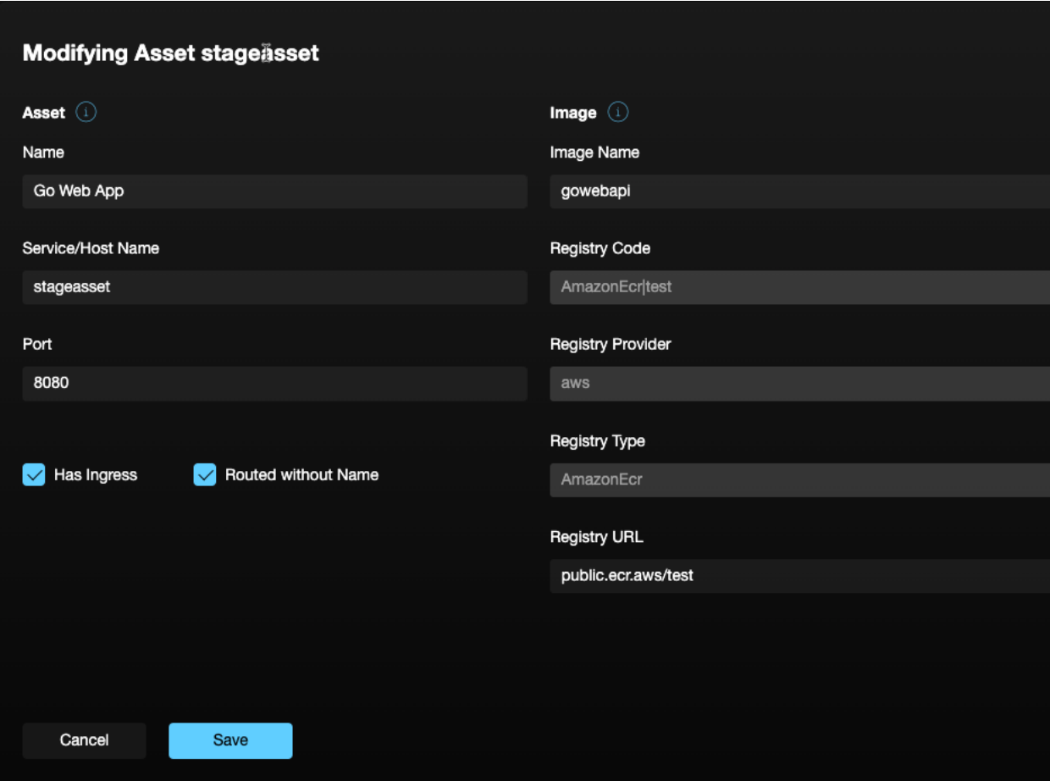Screen dimensions: 1050x781
Task: Click the Registry Code label
Action: pos(600,248)
